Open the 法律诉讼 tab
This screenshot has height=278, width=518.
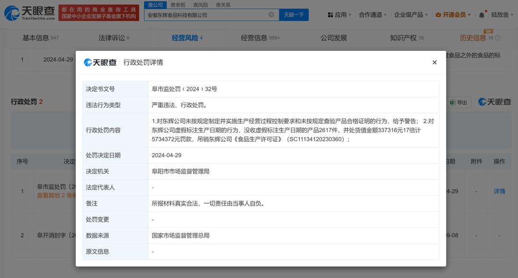tap(114, 38)
